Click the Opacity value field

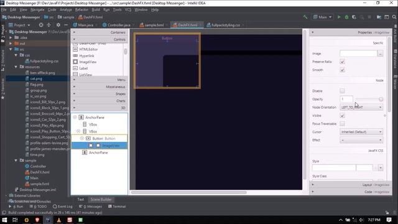pos(346,99)
